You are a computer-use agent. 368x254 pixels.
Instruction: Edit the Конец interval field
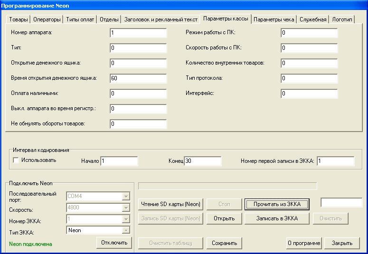(x=203, y=161)
